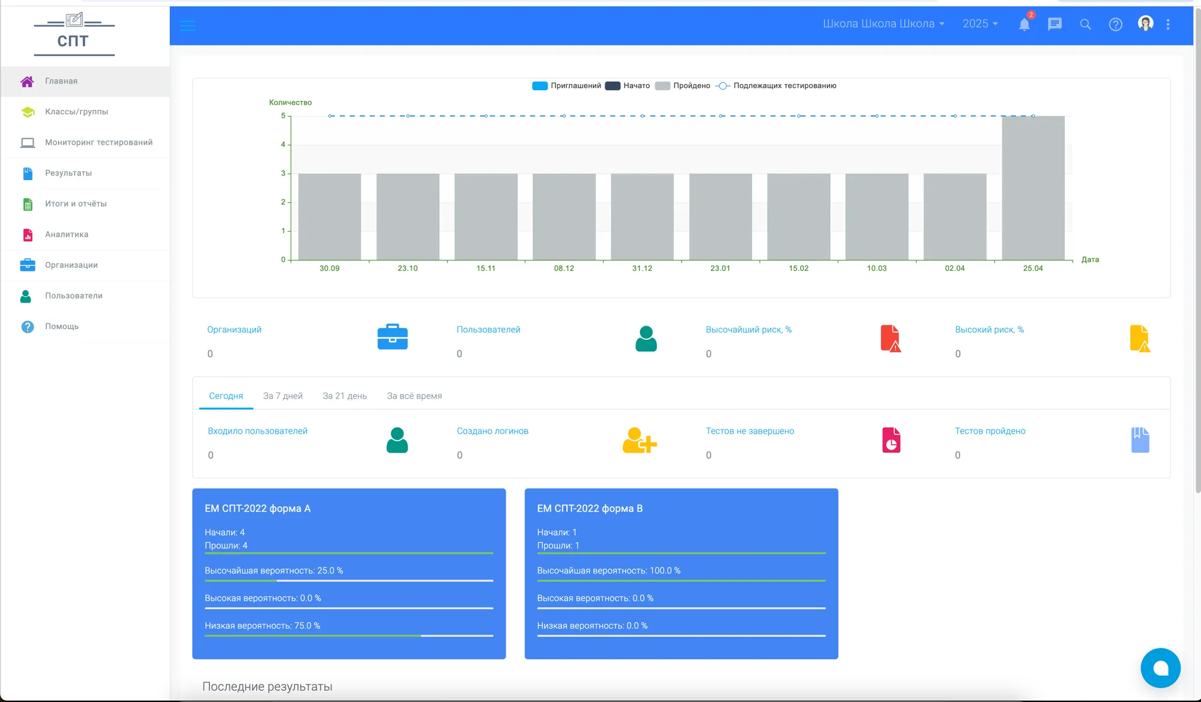The image size is (1201, 702).
Task: Click the user icon in Пользователей card
Action: point(646,339)
